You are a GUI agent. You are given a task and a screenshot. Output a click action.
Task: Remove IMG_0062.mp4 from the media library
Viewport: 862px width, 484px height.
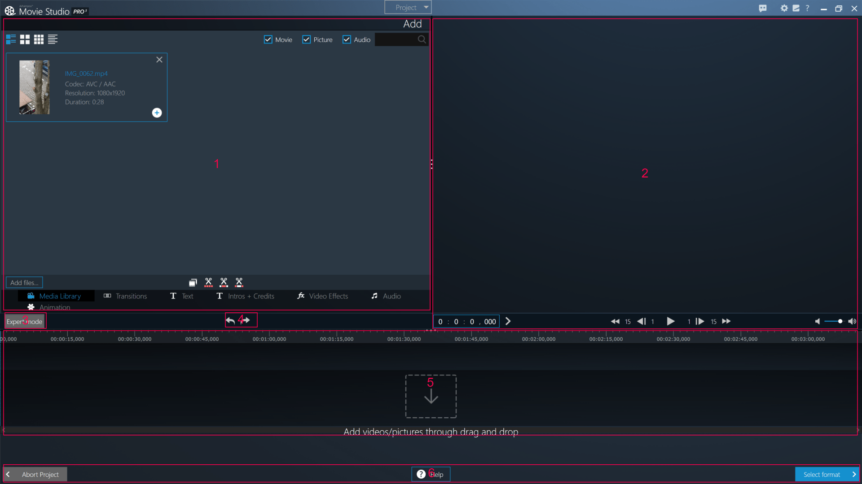click(x=159, y=60)
